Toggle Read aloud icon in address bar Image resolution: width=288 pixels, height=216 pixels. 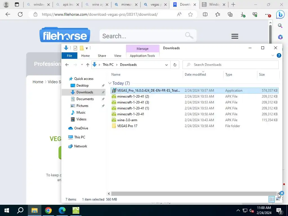coord(179,14)
